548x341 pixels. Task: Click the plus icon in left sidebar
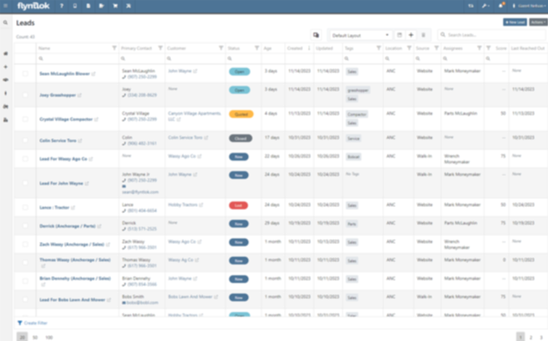click(5, 67)
